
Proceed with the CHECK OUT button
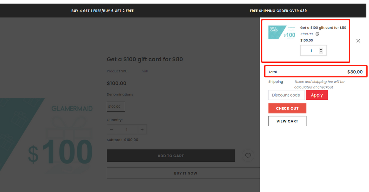287,108
